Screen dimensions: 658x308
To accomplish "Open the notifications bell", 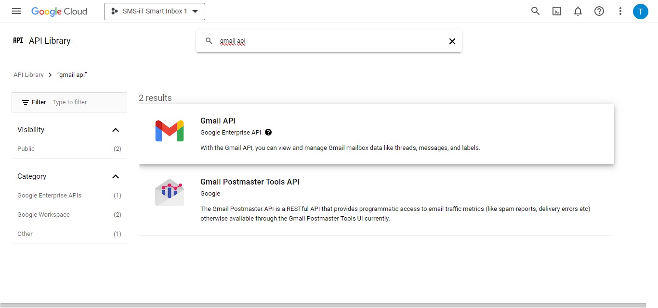I will pos(578,11).
